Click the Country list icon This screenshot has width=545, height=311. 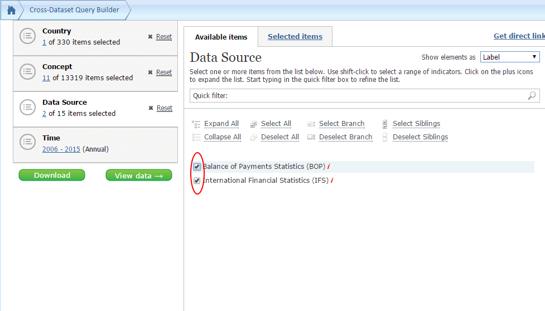(27, 37)
